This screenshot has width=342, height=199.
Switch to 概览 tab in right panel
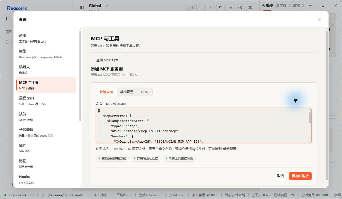pyautogui.click(x=268, y=6)
